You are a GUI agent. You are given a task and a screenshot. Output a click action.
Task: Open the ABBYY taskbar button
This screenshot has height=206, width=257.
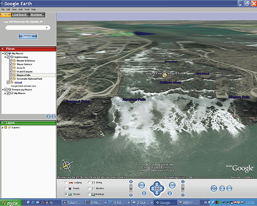188,202
